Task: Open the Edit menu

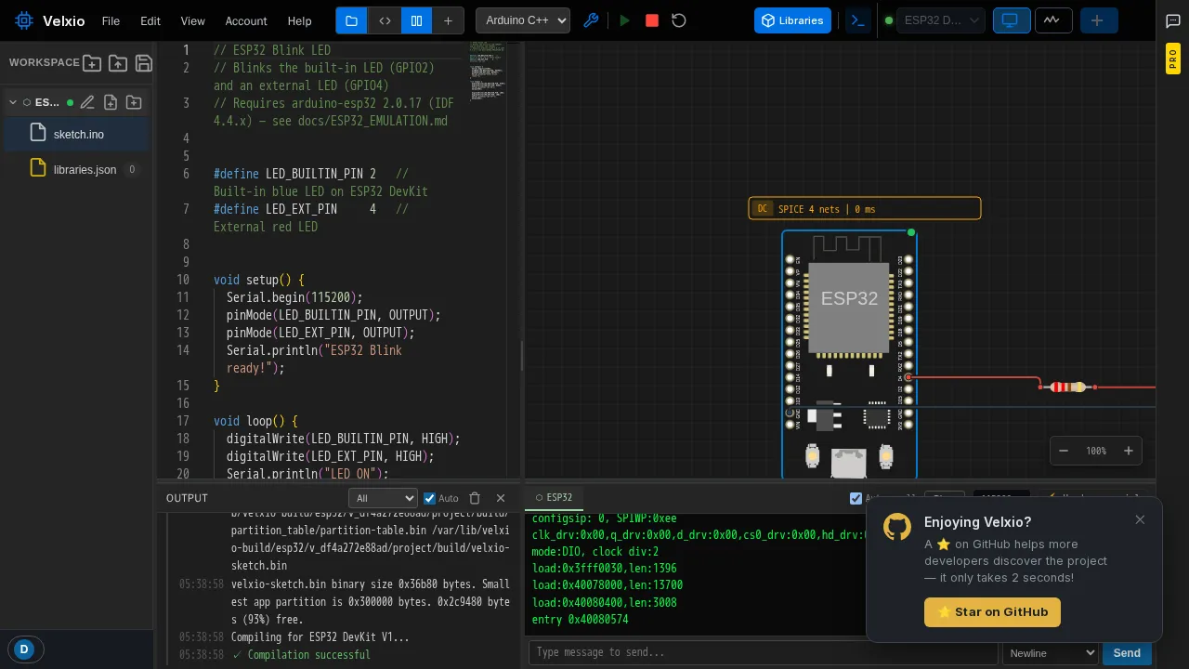Action: [x=150, y=20]
